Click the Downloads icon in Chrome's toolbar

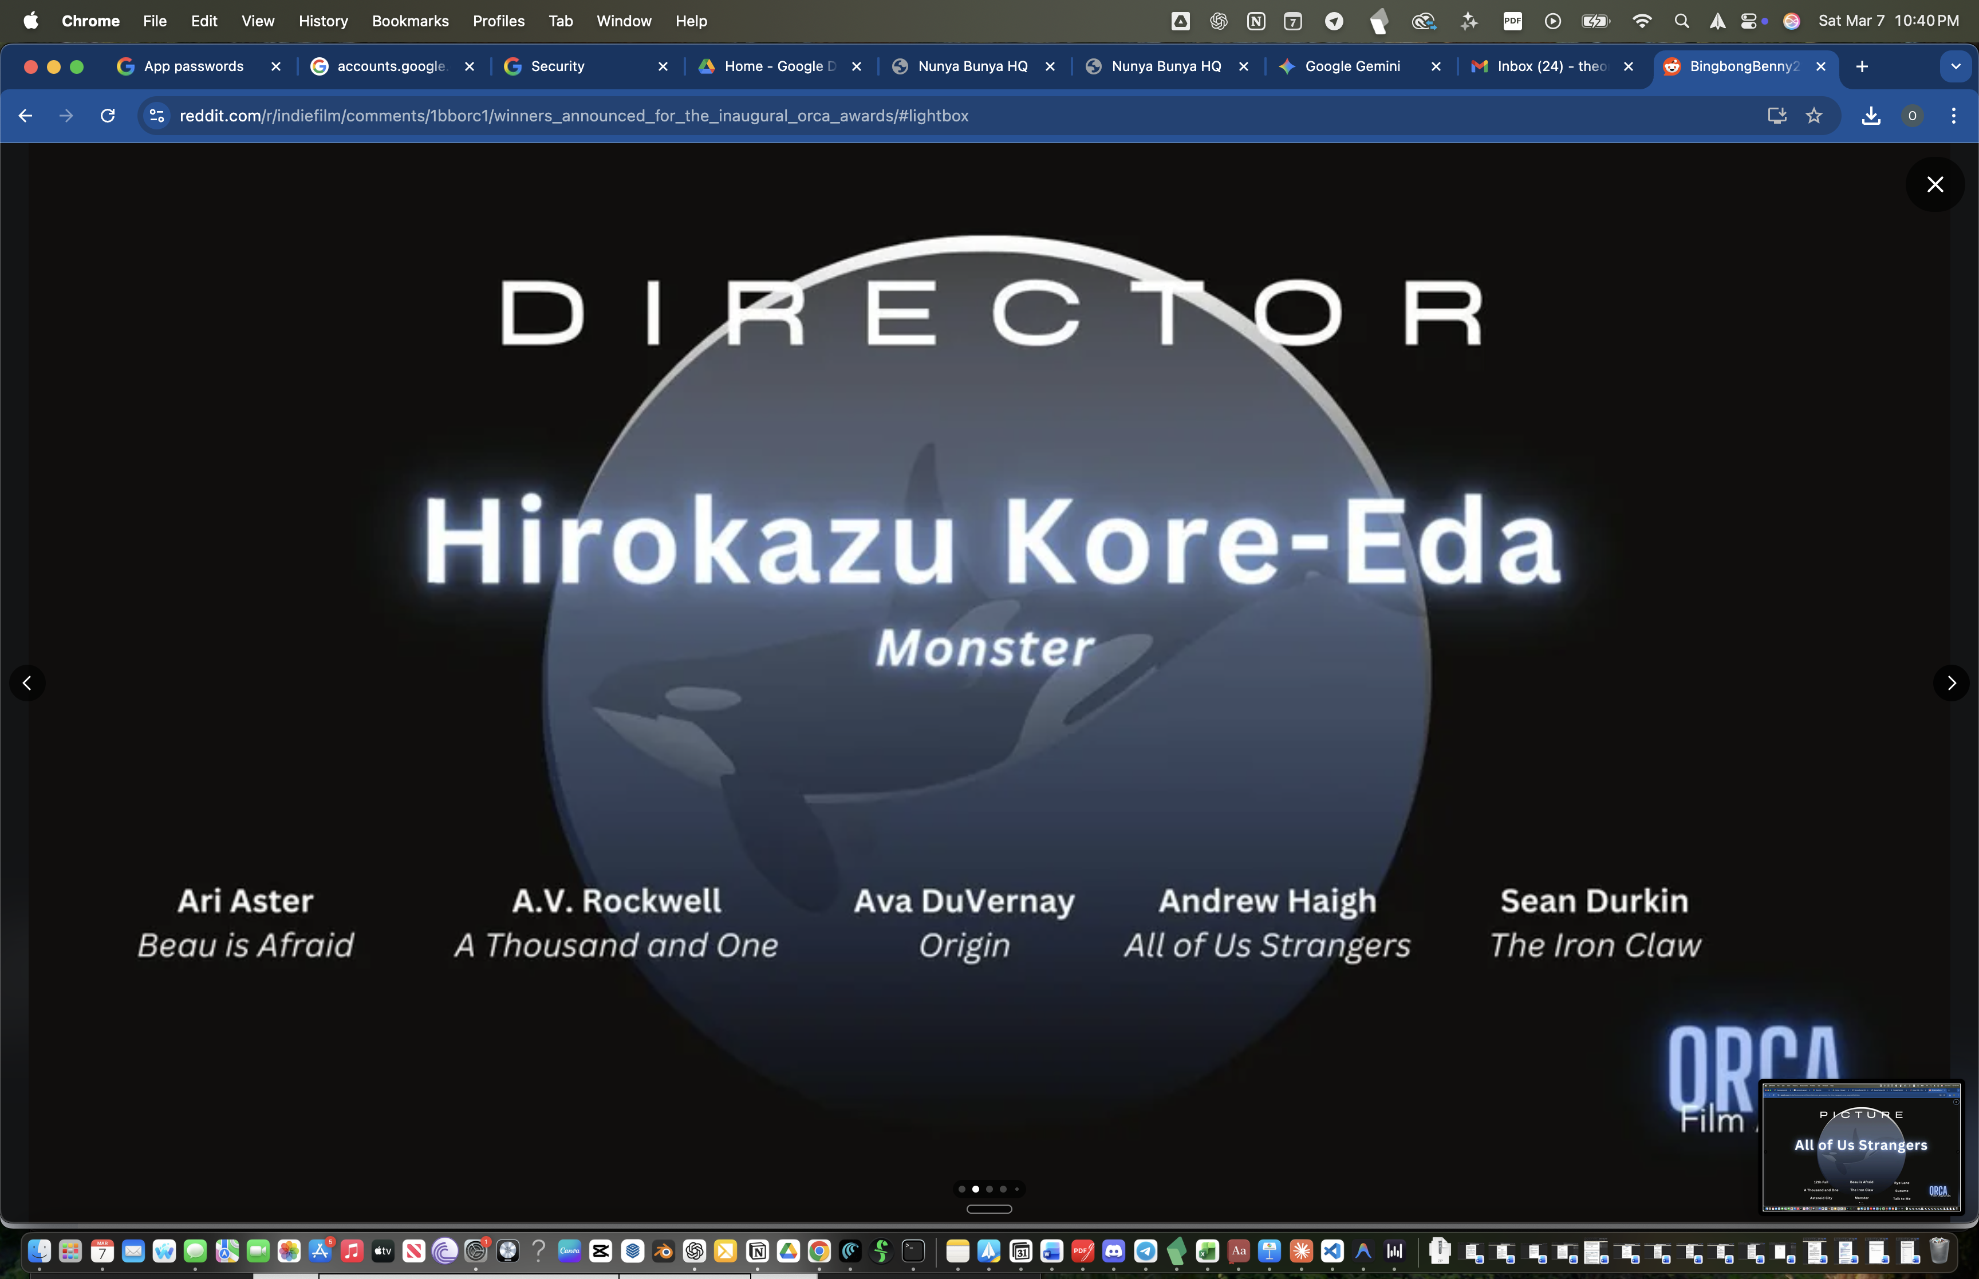[1870, 116]
